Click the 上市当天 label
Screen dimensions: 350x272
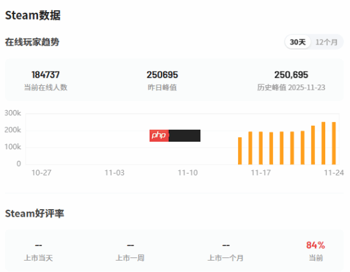[38, 258]
